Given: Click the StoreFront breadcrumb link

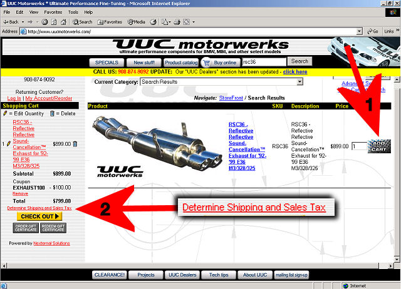Looking at the screenshot, I should (x=231, y=98).
